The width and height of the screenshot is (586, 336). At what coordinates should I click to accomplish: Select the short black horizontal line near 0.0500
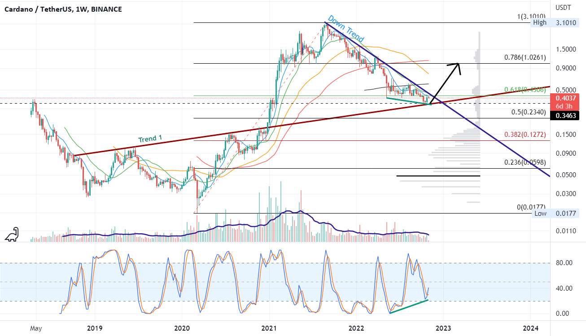coord(438,175)
